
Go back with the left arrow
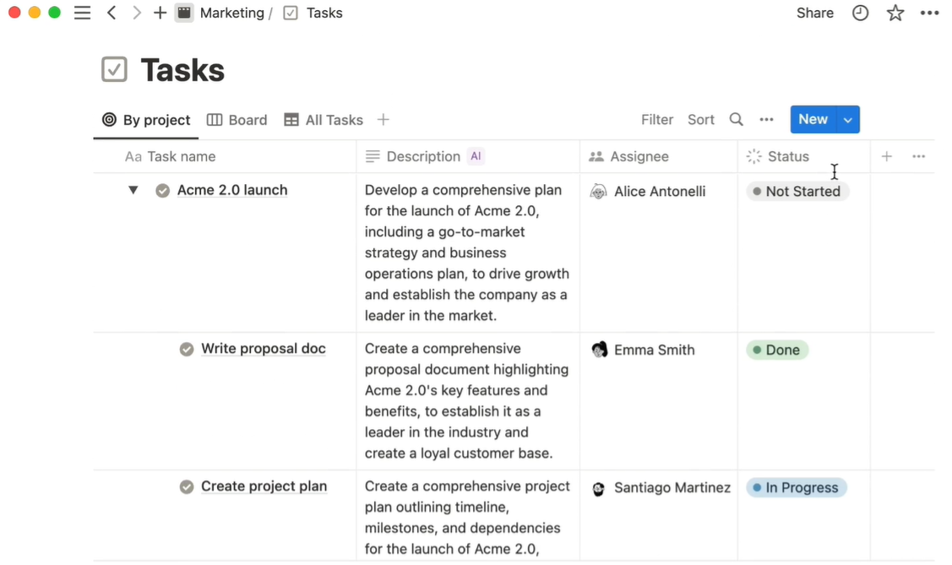(112, 13)
